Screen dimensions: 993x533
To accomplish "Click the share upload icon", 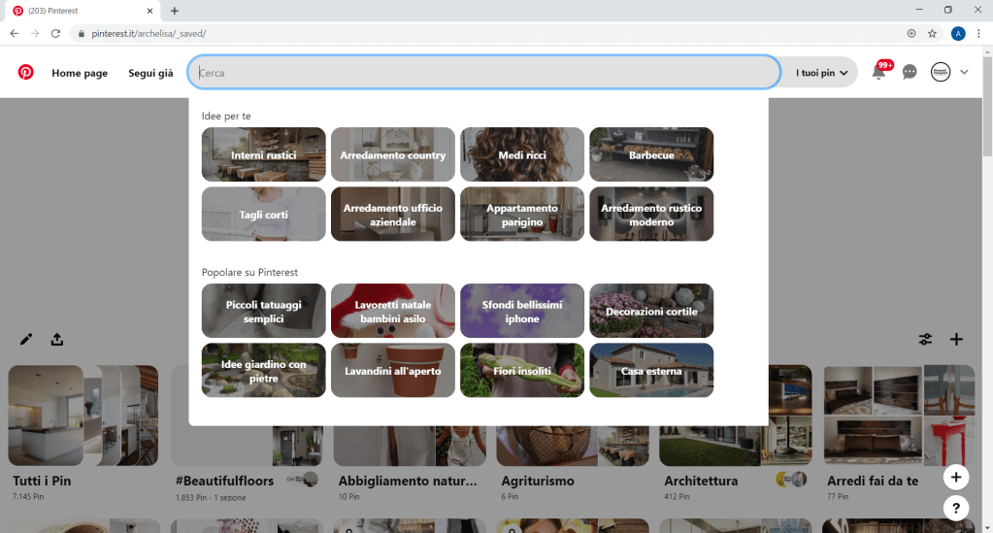I will point(57,339).
